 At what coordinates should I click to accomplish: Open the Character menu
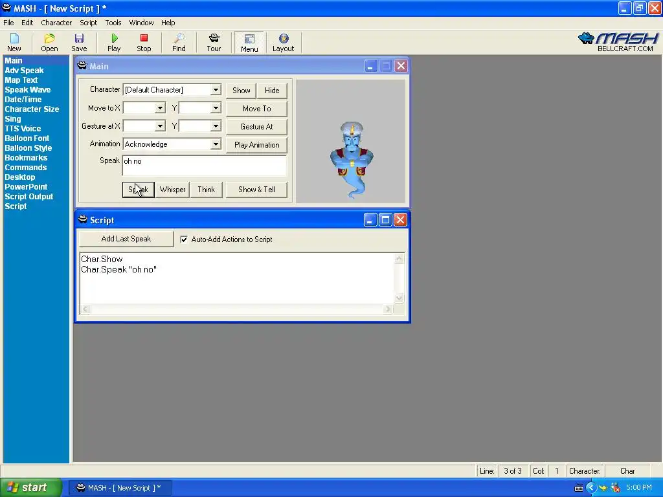click(56, 23)
